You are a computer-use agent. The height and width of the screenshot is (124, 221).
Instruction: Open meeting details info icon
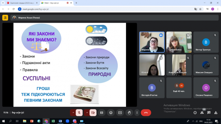coord(195,113)
